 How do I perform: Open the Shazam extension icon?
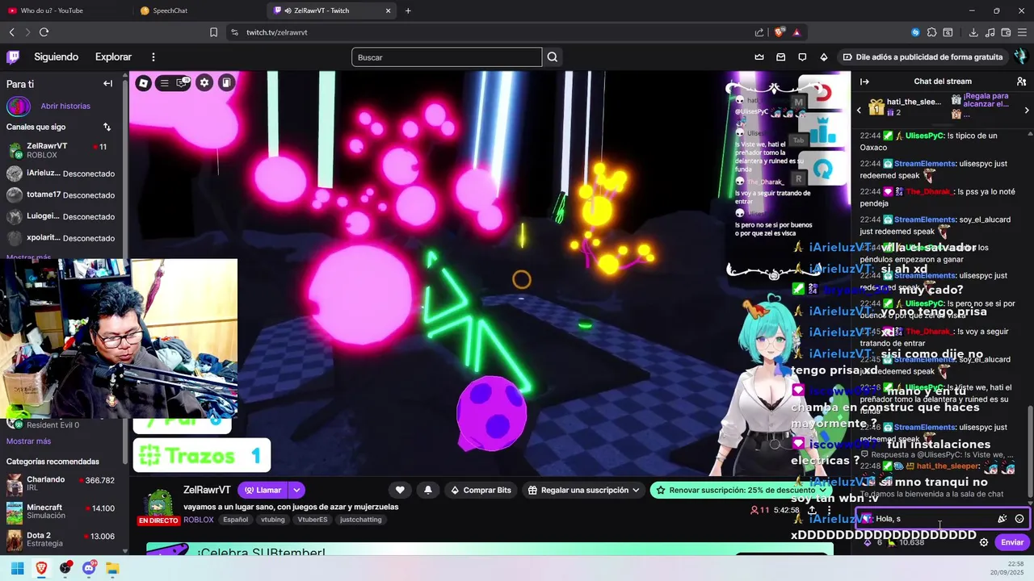point(915,32)
